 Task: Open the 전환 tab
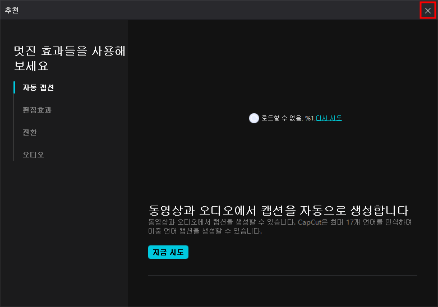pyautogui.click(x=30, y=132)
